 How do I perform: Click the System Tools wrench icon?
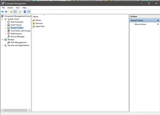click(x=5, y=19)
